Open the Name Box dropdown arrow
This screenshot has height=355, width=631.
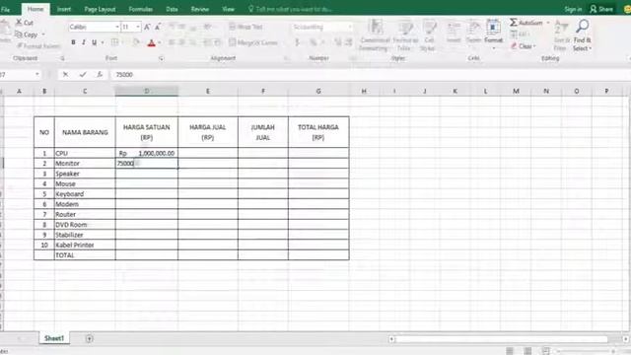(x=37, y=74)
